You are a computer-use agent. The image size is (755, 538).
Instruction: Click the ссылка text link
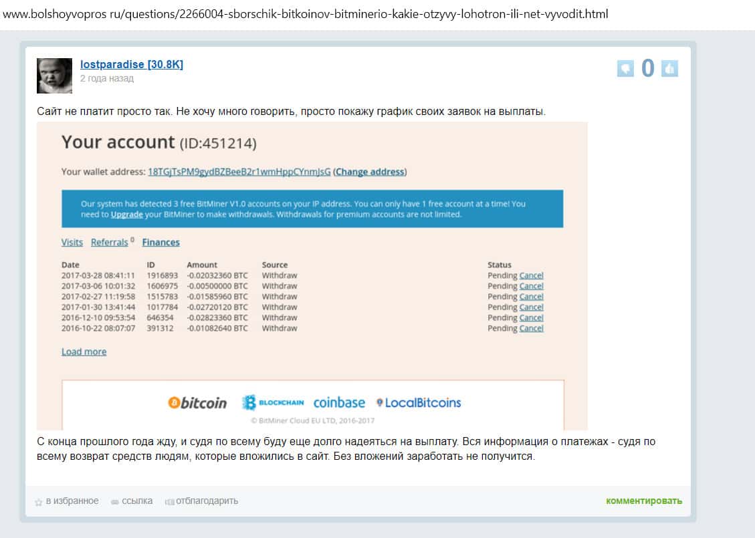click(x=137, y=501)
